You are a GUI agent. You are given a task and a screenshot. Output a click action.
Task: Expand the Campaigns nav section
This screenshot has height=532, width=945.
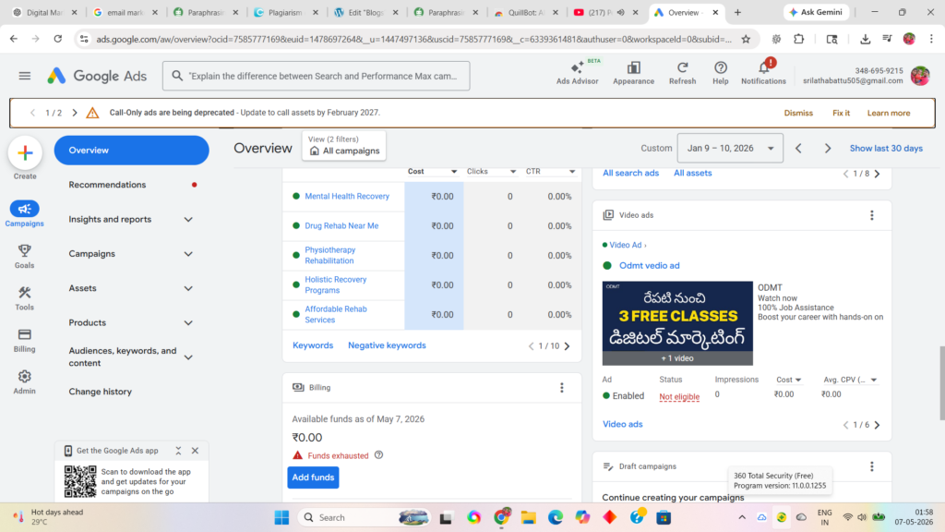188,254
